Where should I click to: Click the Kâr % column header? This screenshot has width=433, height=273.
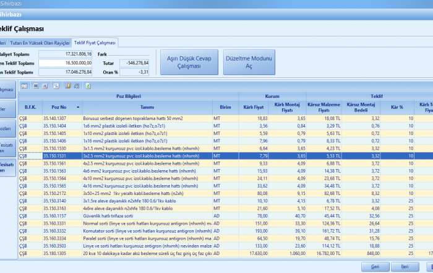(397, 107)
